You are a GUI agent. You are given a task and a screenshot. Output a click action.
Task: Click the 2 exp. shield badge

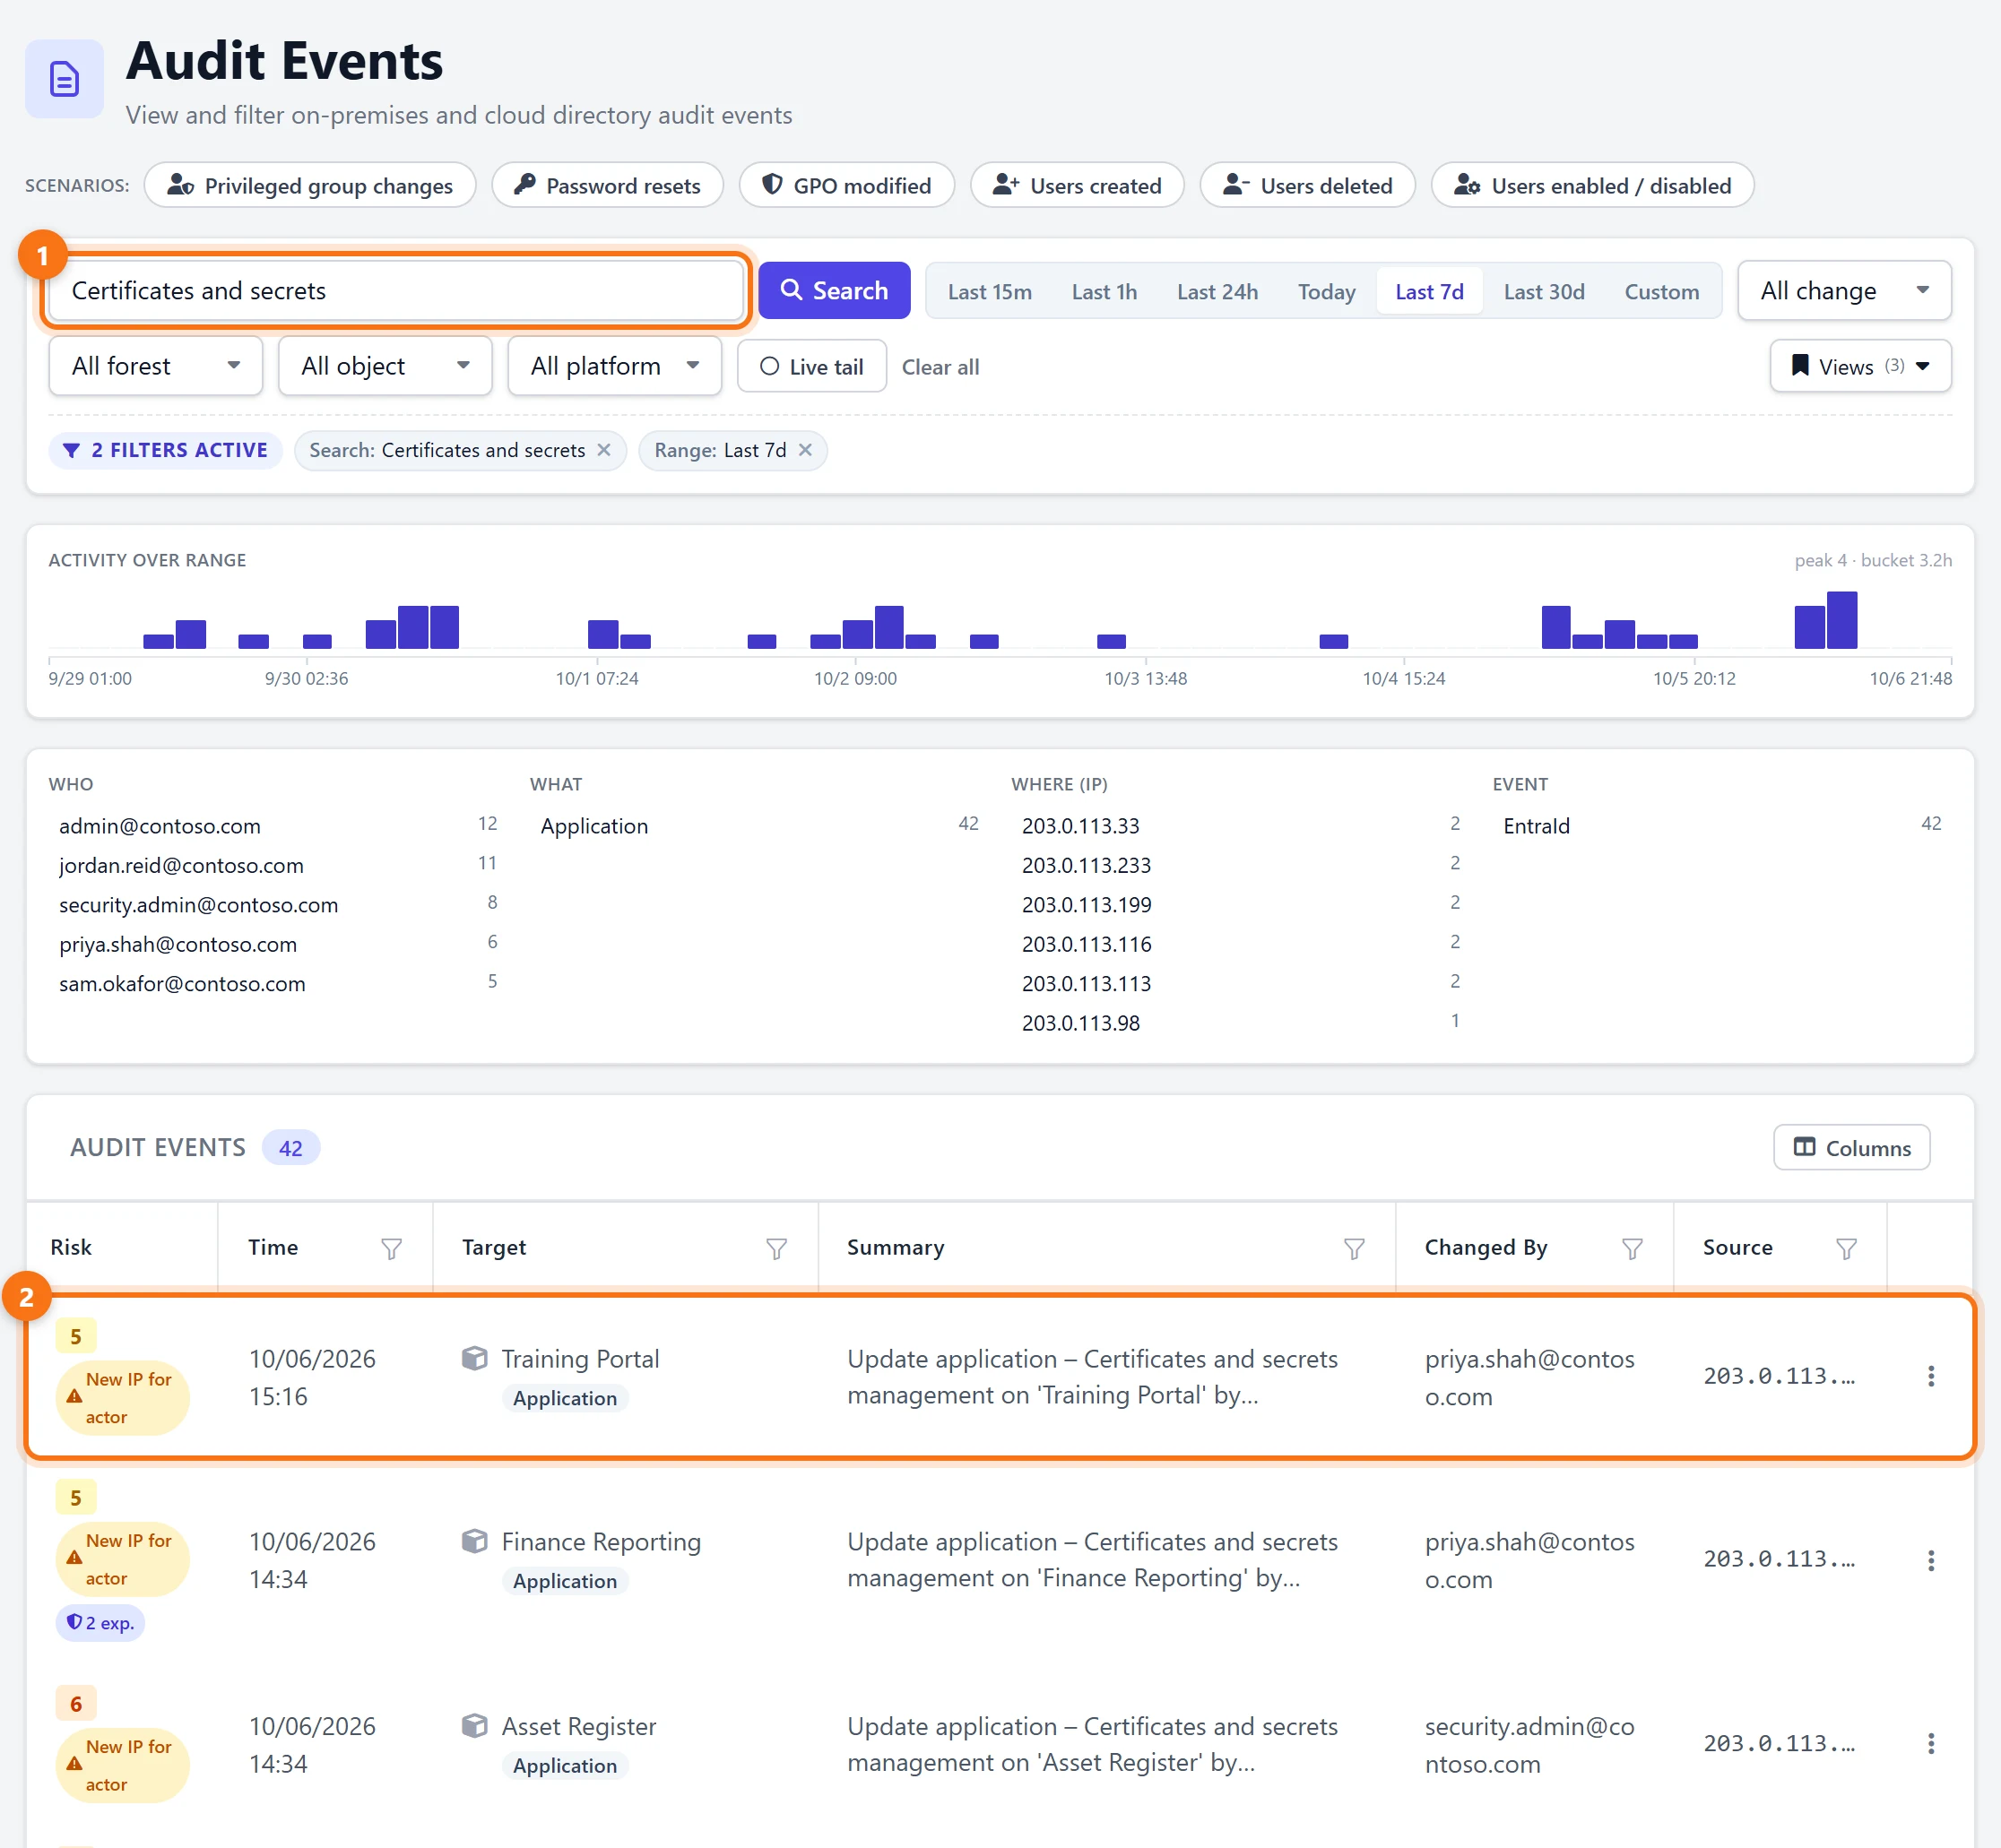(x=100, y=1622)
